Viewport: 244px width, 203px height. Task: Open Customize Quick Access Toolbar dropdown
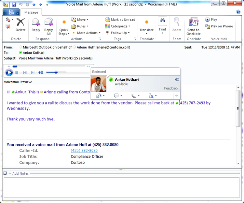47,5
